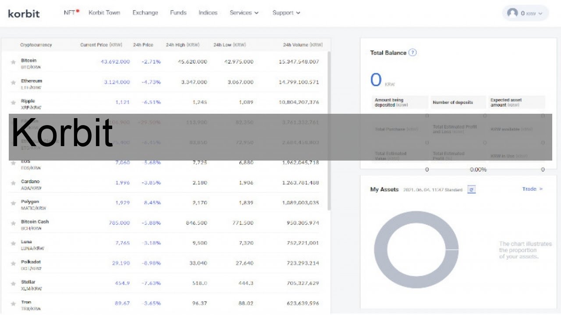Viewport: 561px width, 315px height.
Task: Star the Luna row
Action: 13,243
